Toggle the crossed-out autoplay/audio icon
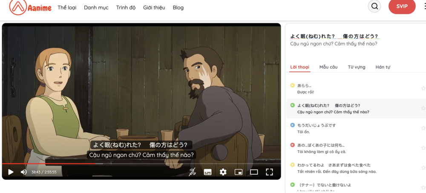Screen dimensions: 426x193 pyautogui.click(x=193, y=172)
